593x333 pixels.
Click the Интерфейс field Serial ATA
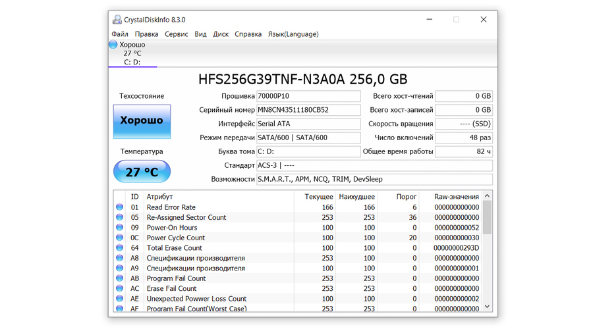(308, 124)
